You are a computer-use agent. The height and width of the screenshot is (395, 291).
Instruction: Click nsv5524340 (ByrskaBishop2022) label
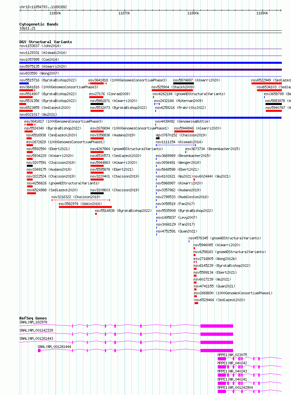click(x=53, y=128)
